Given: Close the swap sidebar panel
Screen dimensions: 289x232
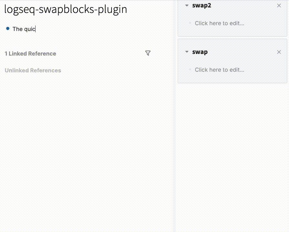Looking at the screenshot, I should 279,52.
